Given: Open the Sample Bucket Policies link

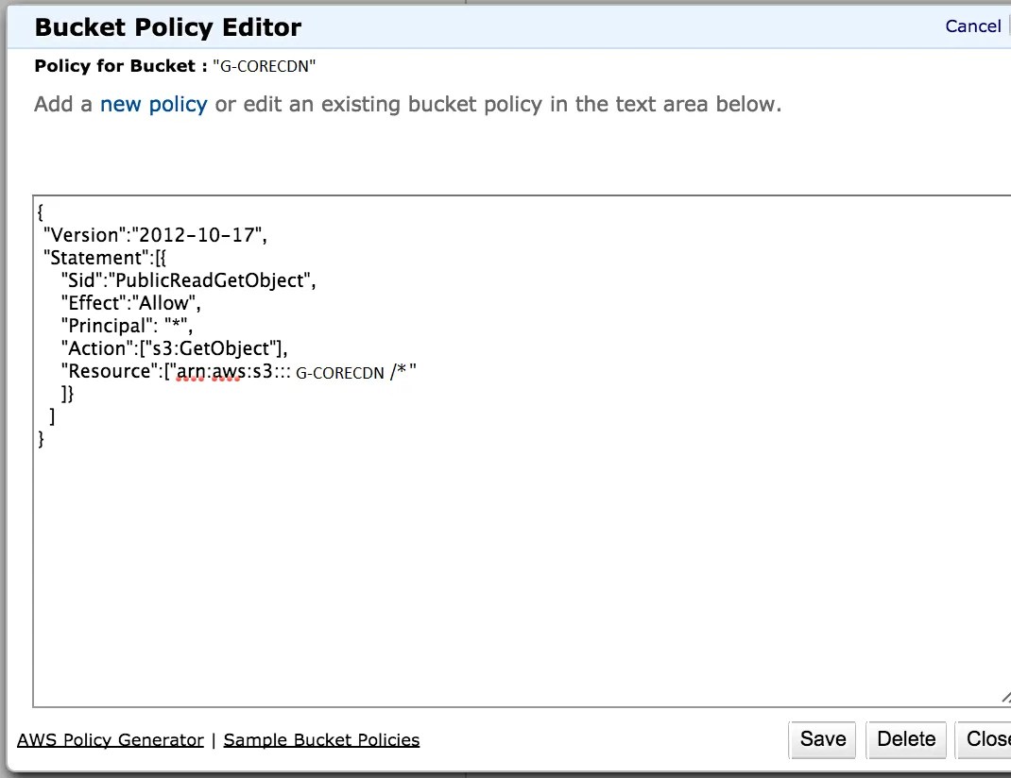Looking at the screenshot, I should [x=321, y=739].
